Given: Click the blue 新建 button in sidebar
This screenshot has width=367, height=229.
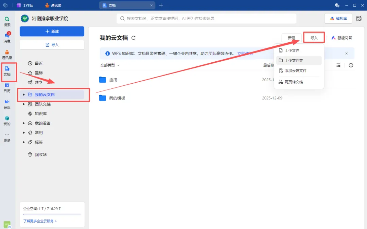Looking at the screenshot, I should tap(52, 31).
